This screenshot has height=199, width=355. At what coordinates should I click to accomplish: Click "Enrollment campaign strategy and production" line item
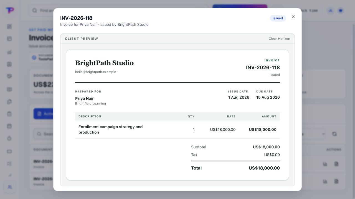[110, 130]
